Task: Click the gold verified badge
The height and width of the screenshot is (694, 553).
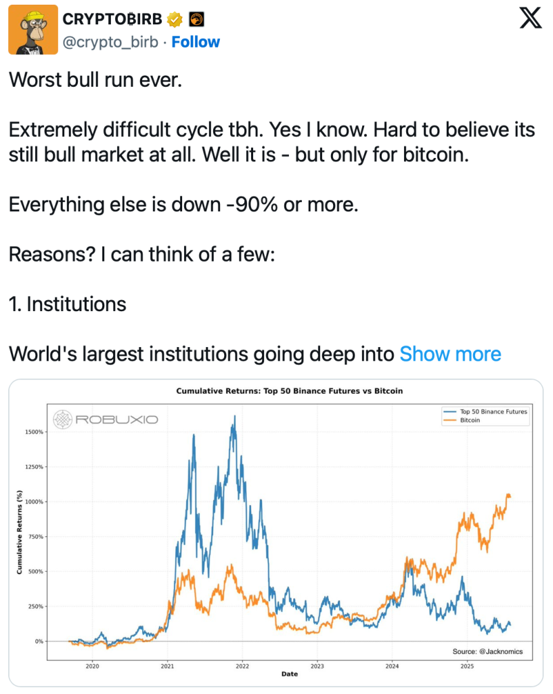Action: coord(174,20)
